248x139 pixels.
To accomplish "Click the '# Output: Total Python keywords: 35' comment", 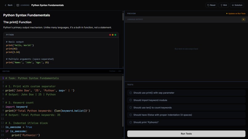I will (x=33, y=115).
